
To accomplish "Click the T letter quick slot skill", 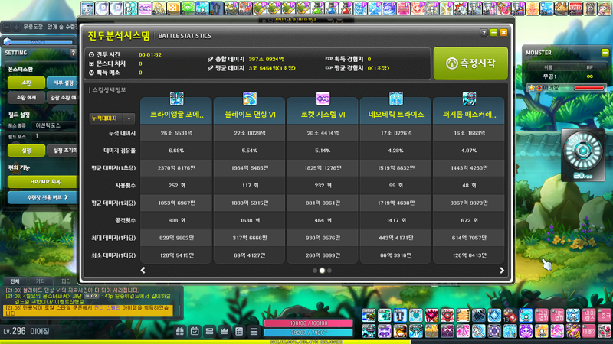I will 400,315.
